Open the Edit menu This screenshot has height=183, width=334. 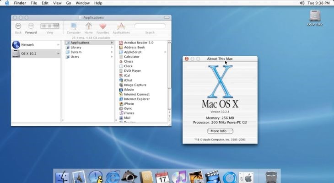click(45, 3)
